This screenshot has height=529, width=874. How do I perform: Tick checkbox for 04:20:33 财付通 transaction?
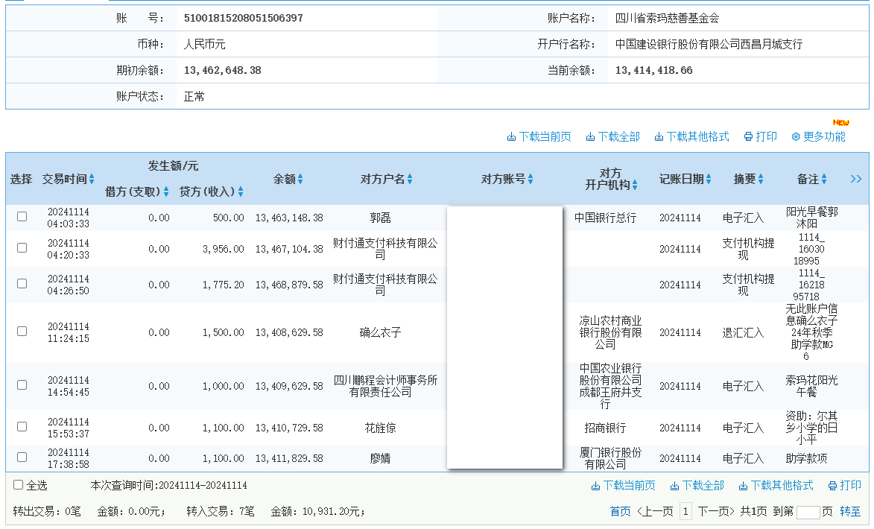22,247
